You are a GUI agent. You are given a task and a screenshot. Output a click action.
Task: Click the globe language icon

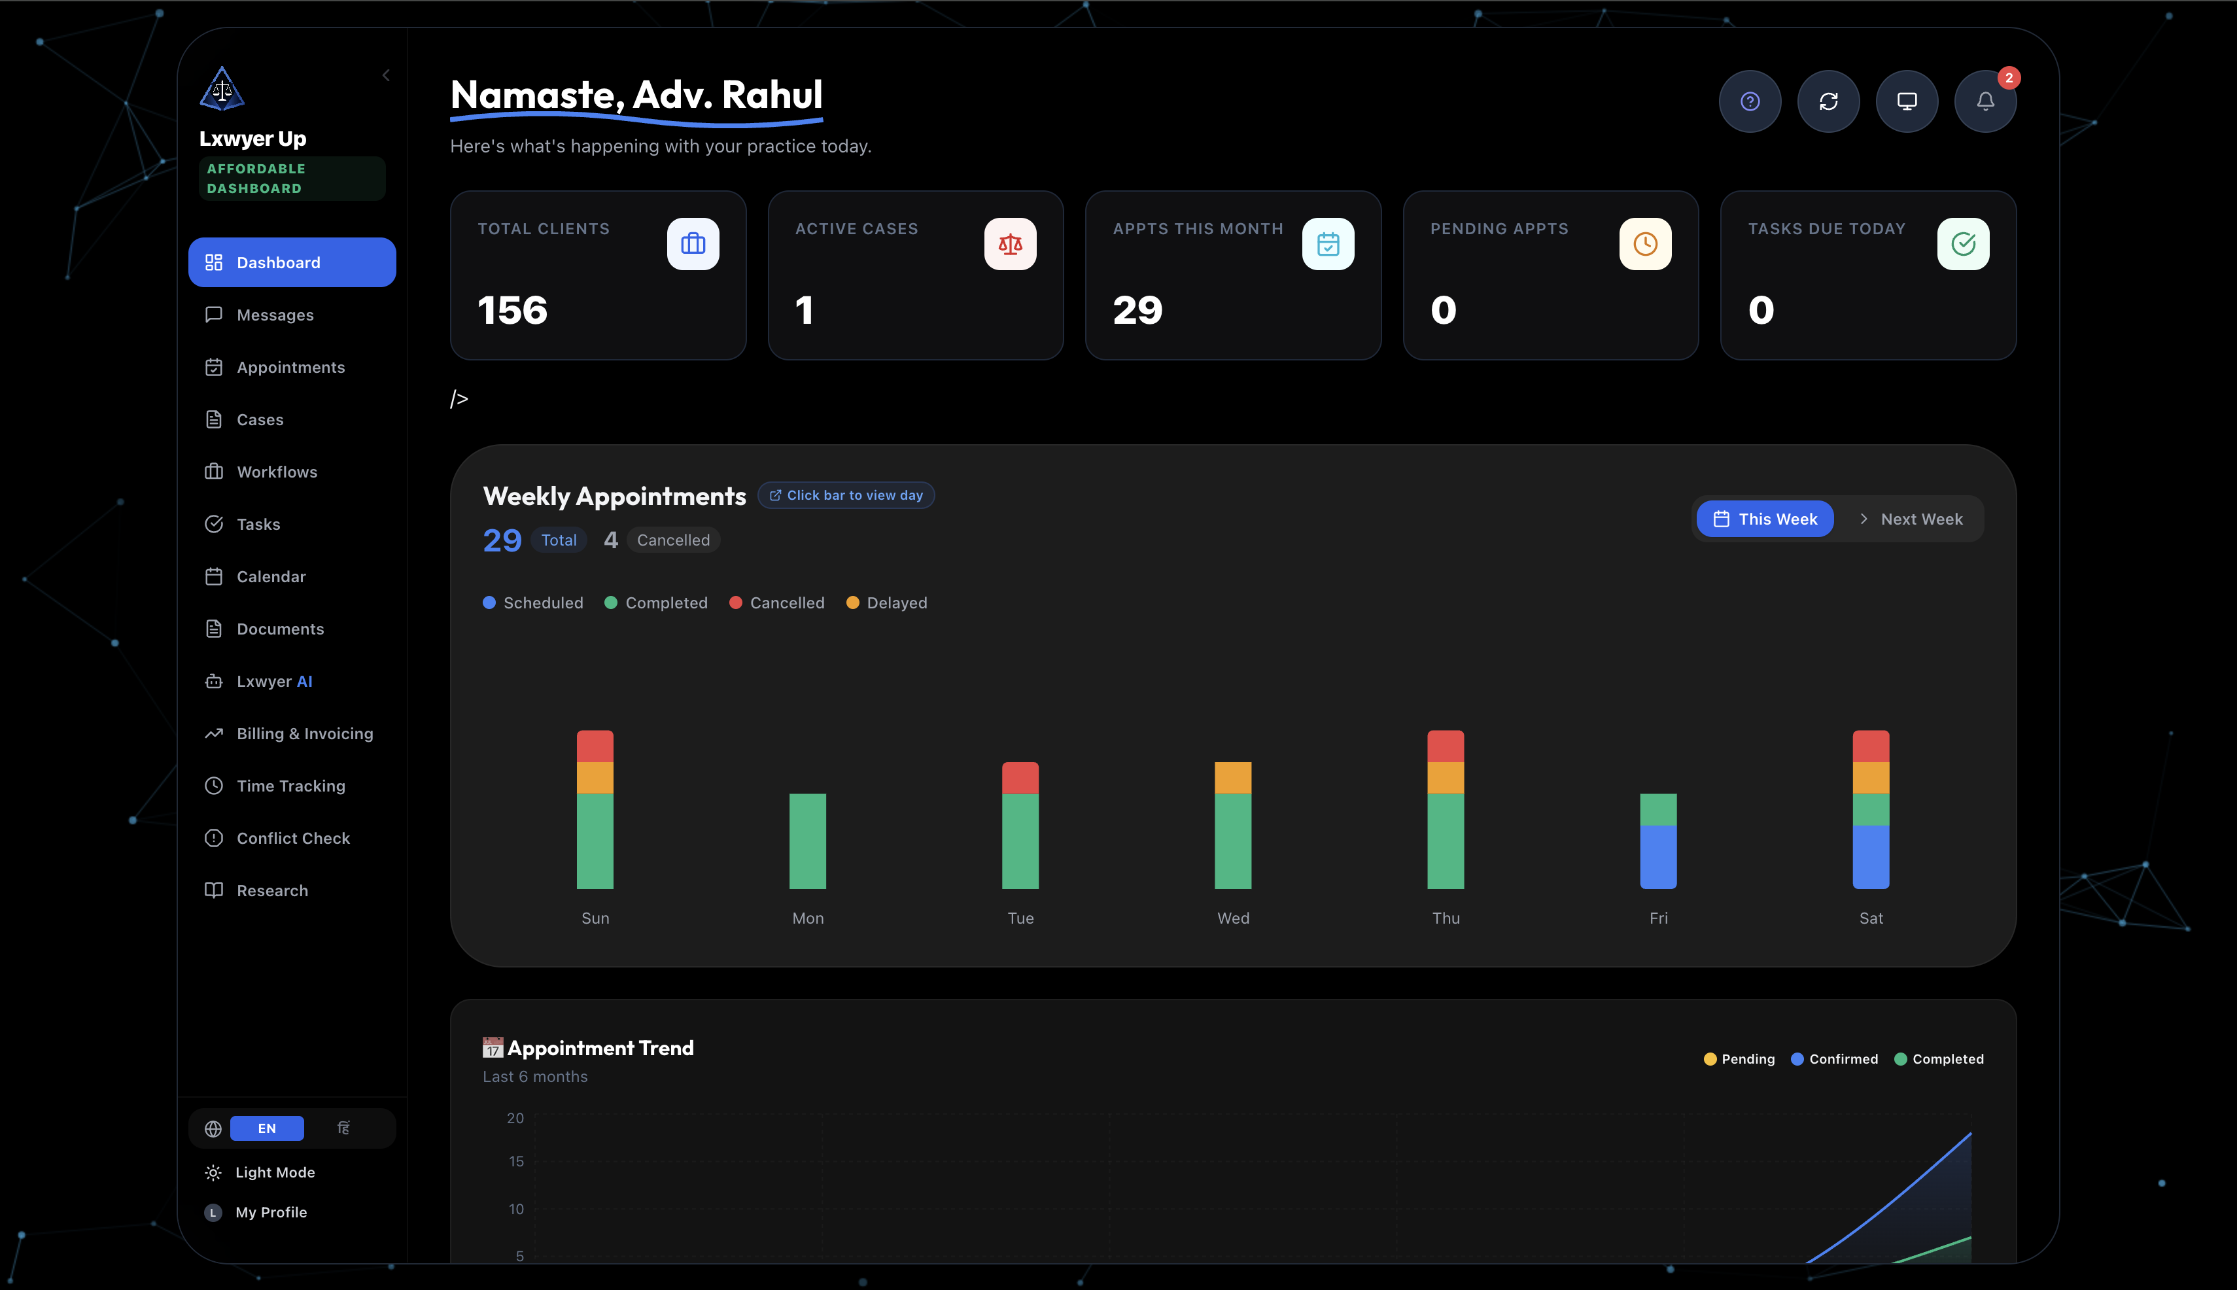click(x=213, y=1128)
